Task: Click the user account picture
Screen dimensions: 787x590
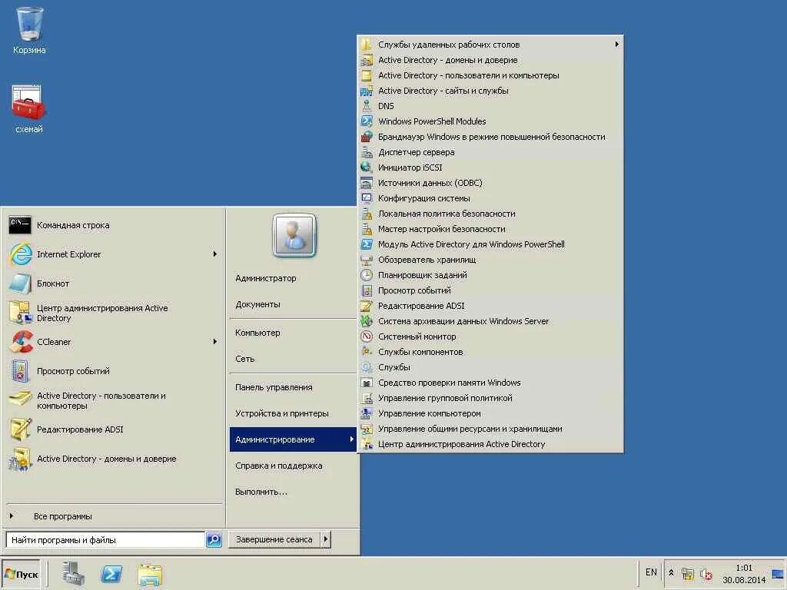Action: [x=294, y=235]
